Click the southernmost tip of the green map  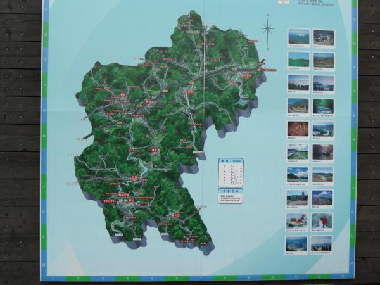point(204,246)
